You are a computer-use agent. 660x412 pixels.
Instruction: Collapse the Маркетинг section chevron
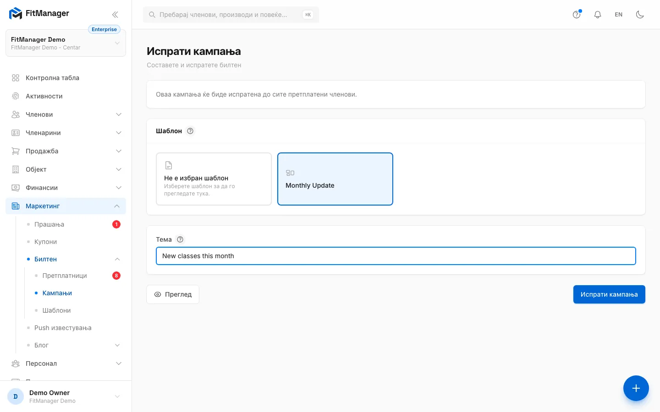(117, 206)
